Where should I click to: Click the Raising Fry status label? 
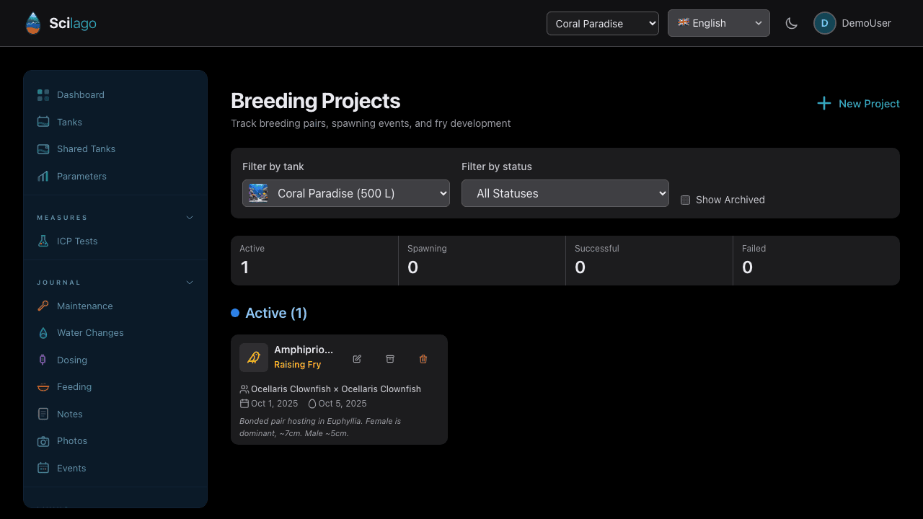pyautogui.click(x=298, y=365)
